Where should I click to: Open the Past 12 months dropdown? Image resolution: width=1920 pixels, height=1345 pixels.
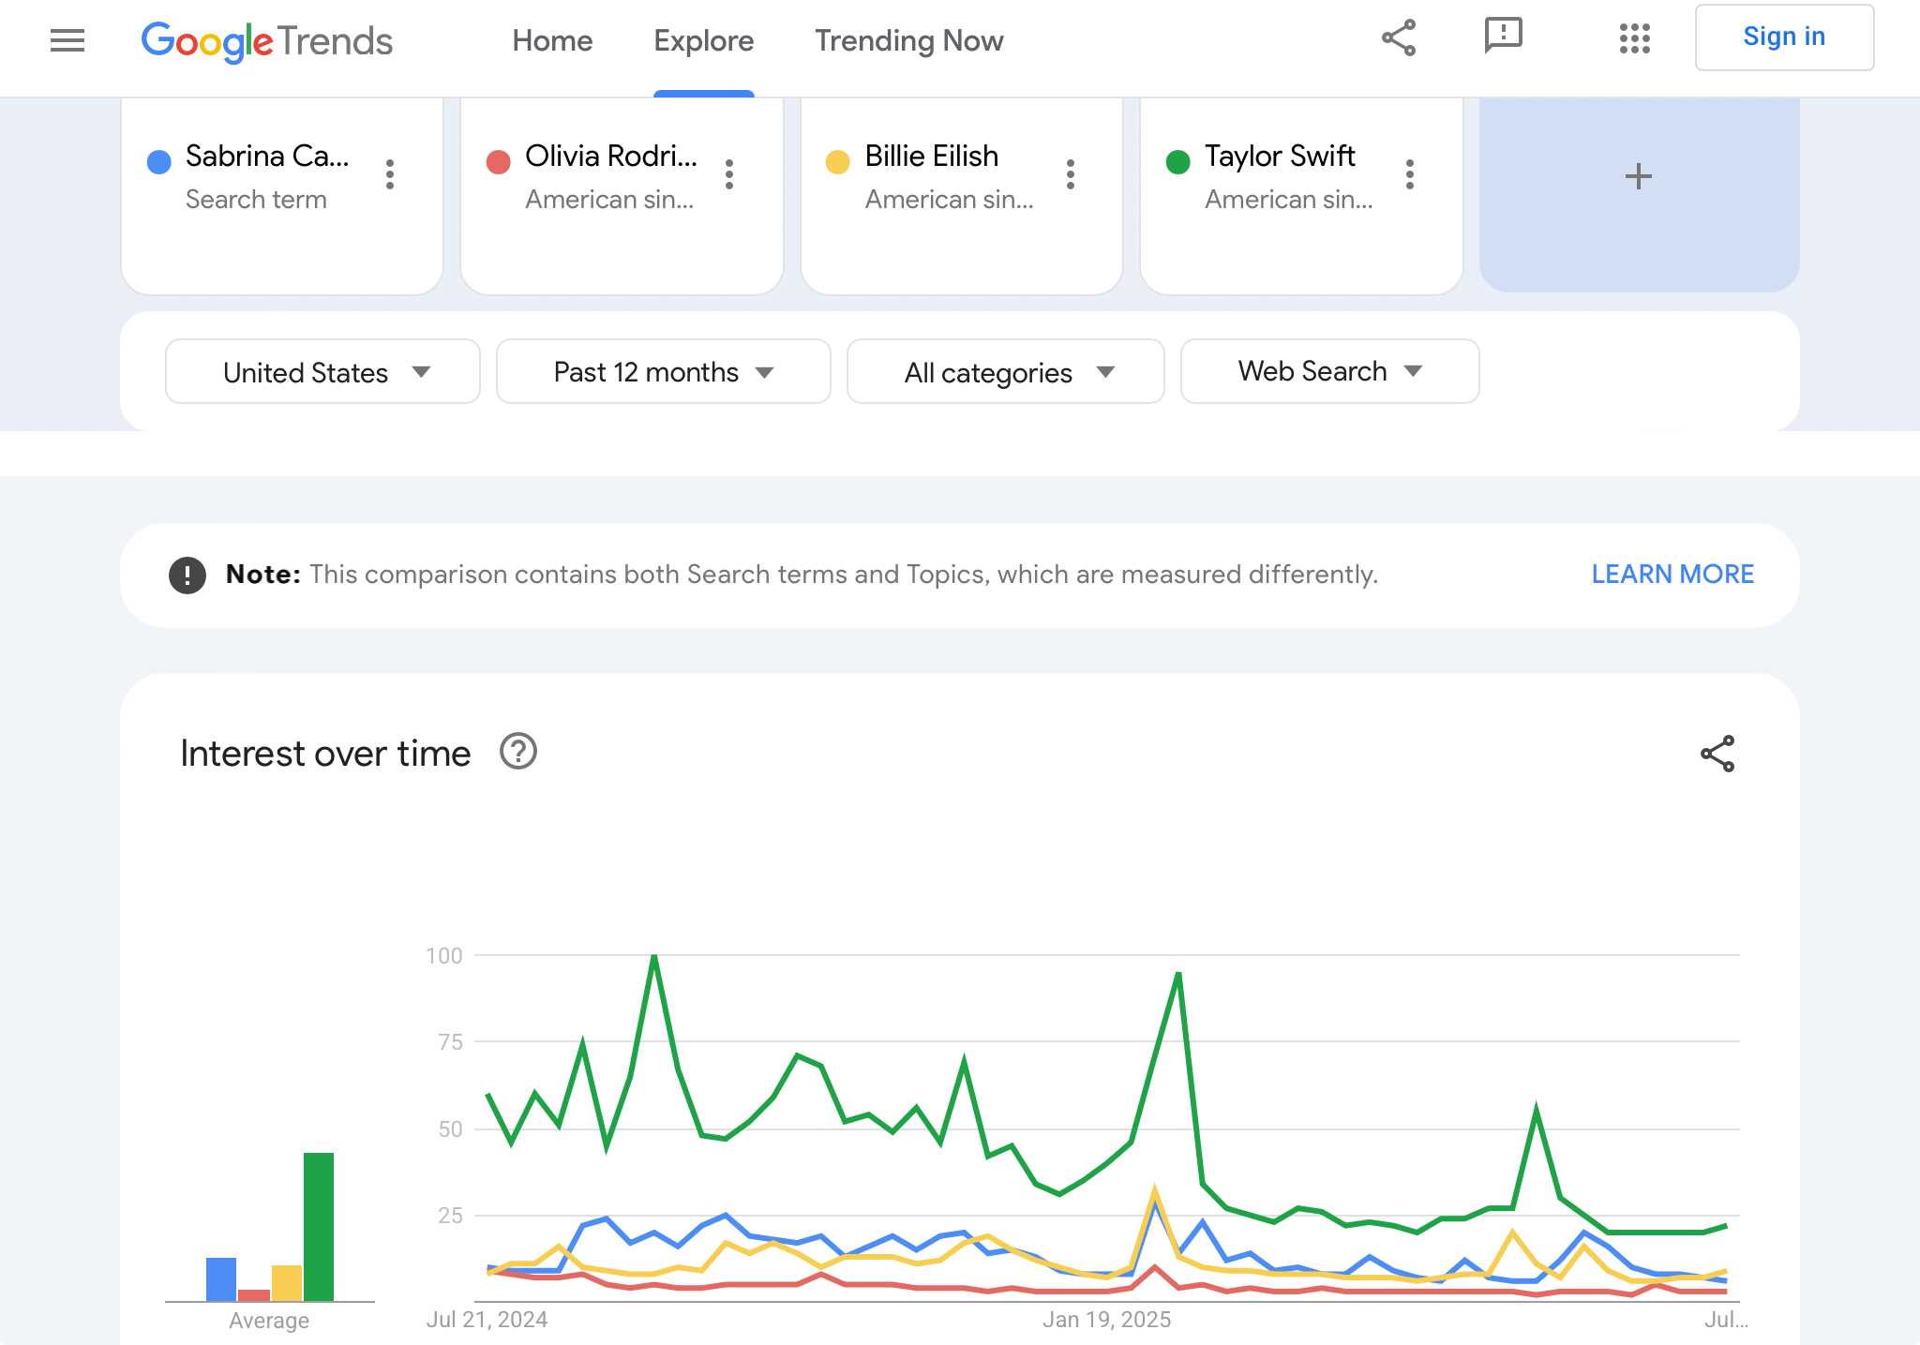663,372
